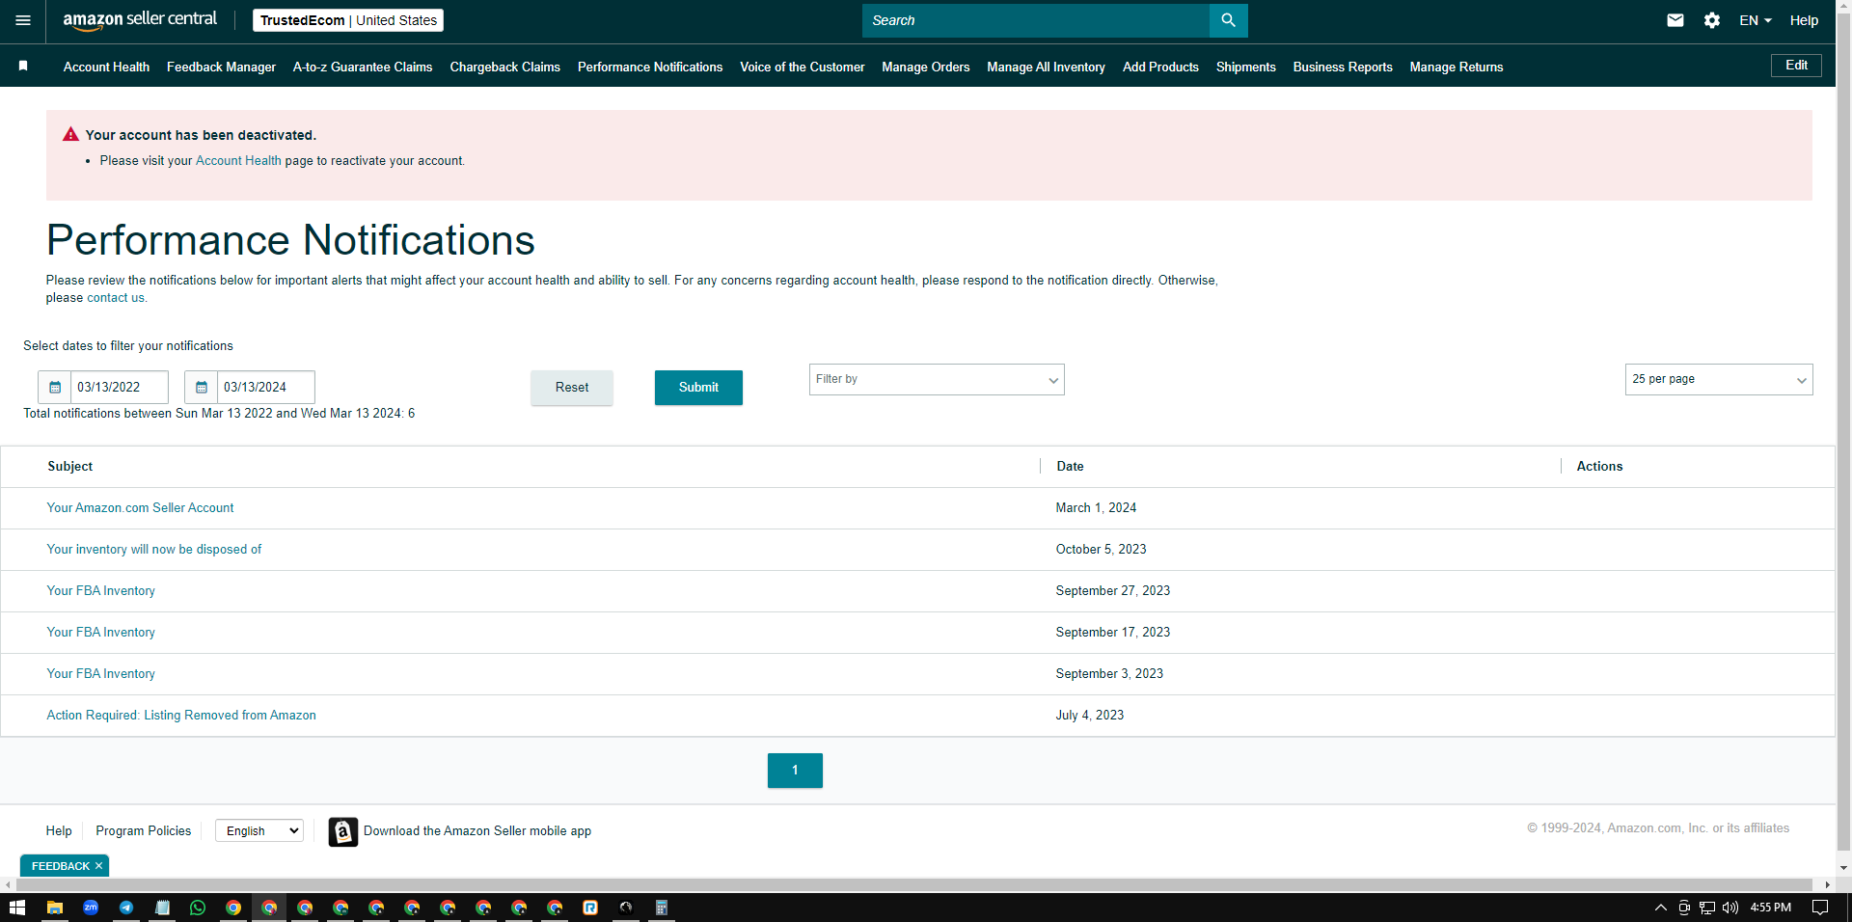Open the English language selector in footer
Screen dimensions: 1852x922
point(259,830)
